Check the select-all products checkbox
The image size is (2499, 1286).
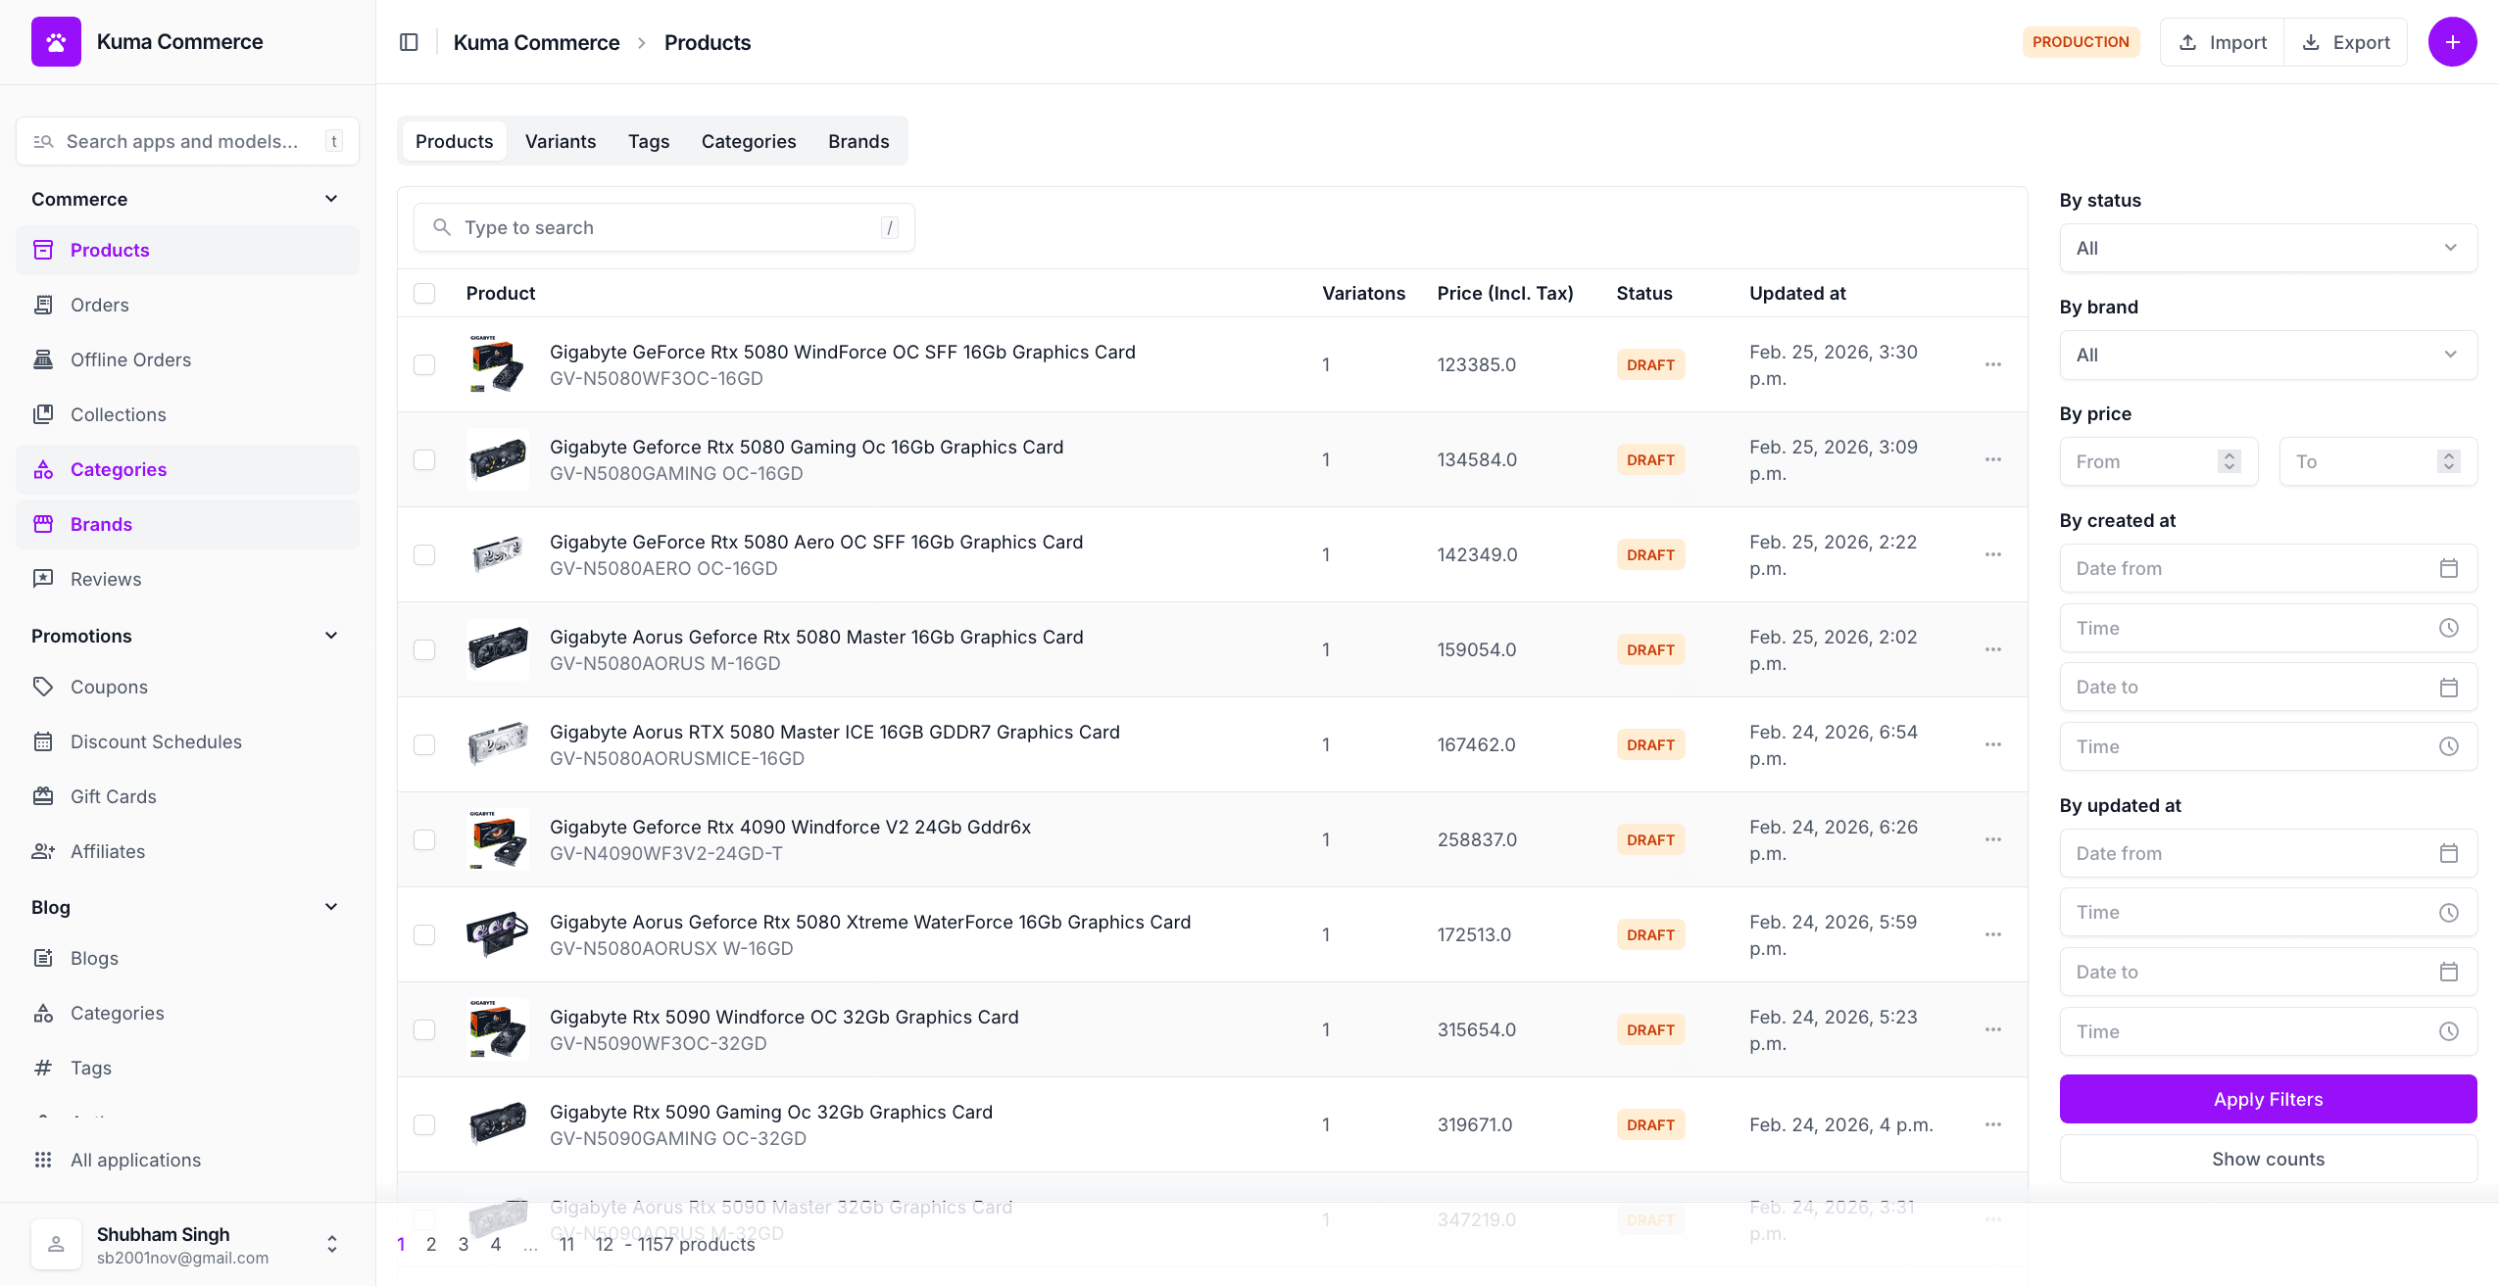[x=424, y=293]
